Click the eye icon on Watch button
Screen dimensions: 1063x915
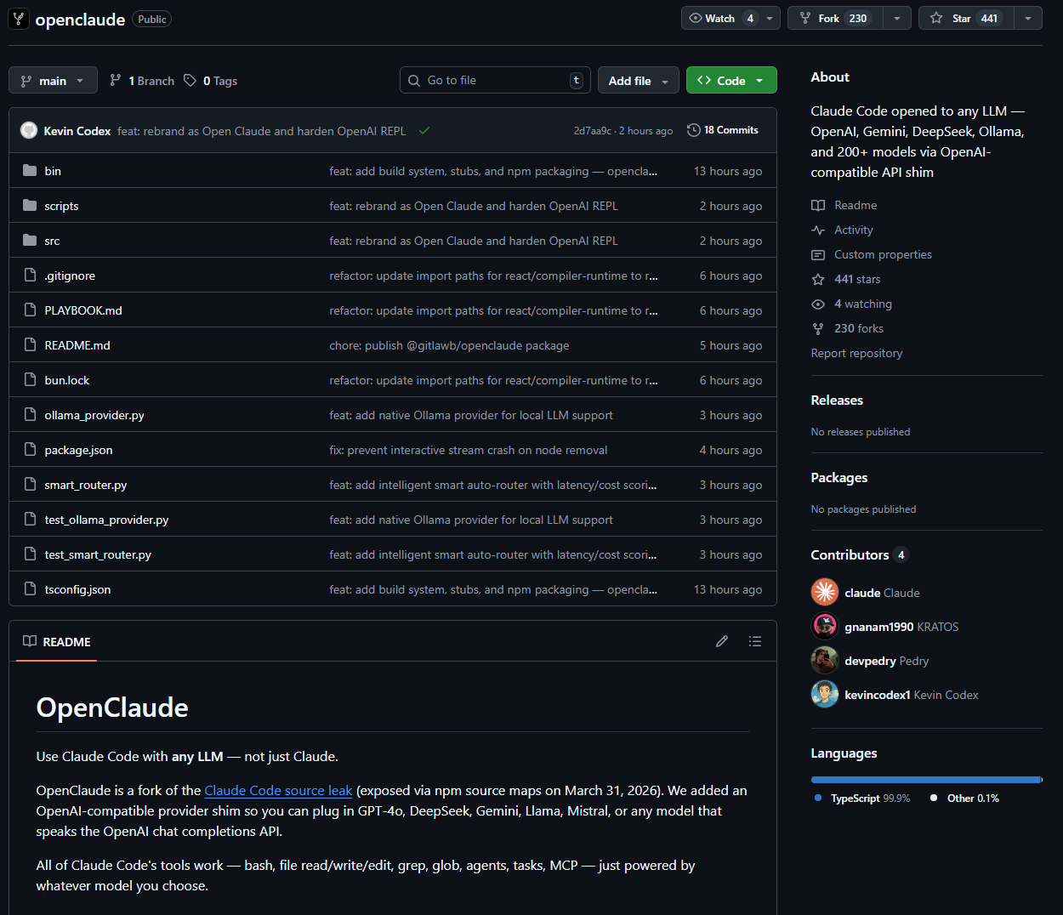(696, 18)
